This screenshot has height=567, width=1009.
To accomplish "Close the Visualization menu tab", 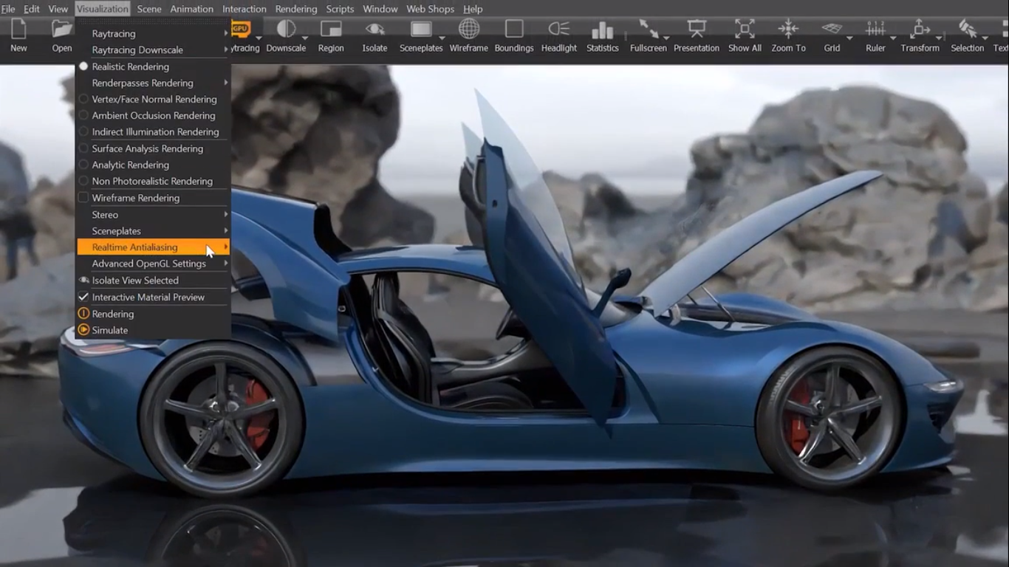I will coord(103,9).
